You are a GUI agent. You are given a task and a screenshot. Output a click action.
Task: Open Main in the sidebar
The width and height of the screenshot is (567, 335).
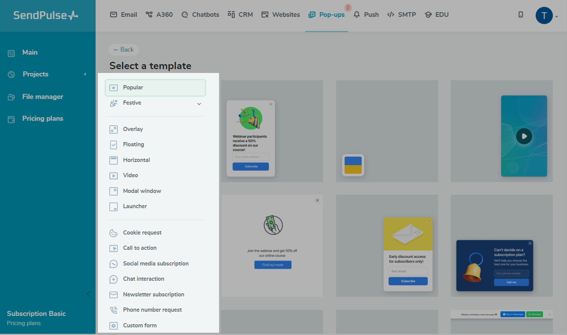(30, 52)
